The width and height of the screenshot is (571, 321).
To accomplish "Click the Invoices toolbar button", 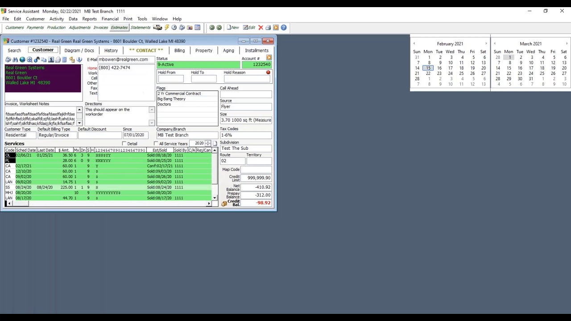I will pos(100,28).
